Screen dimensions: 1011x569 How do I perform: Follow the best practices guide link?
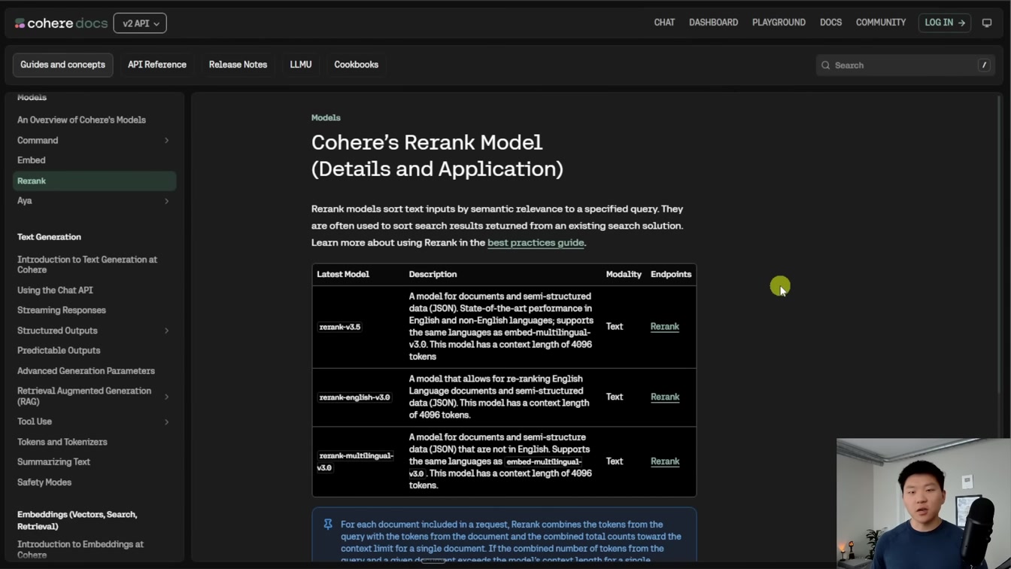(536, 242)
